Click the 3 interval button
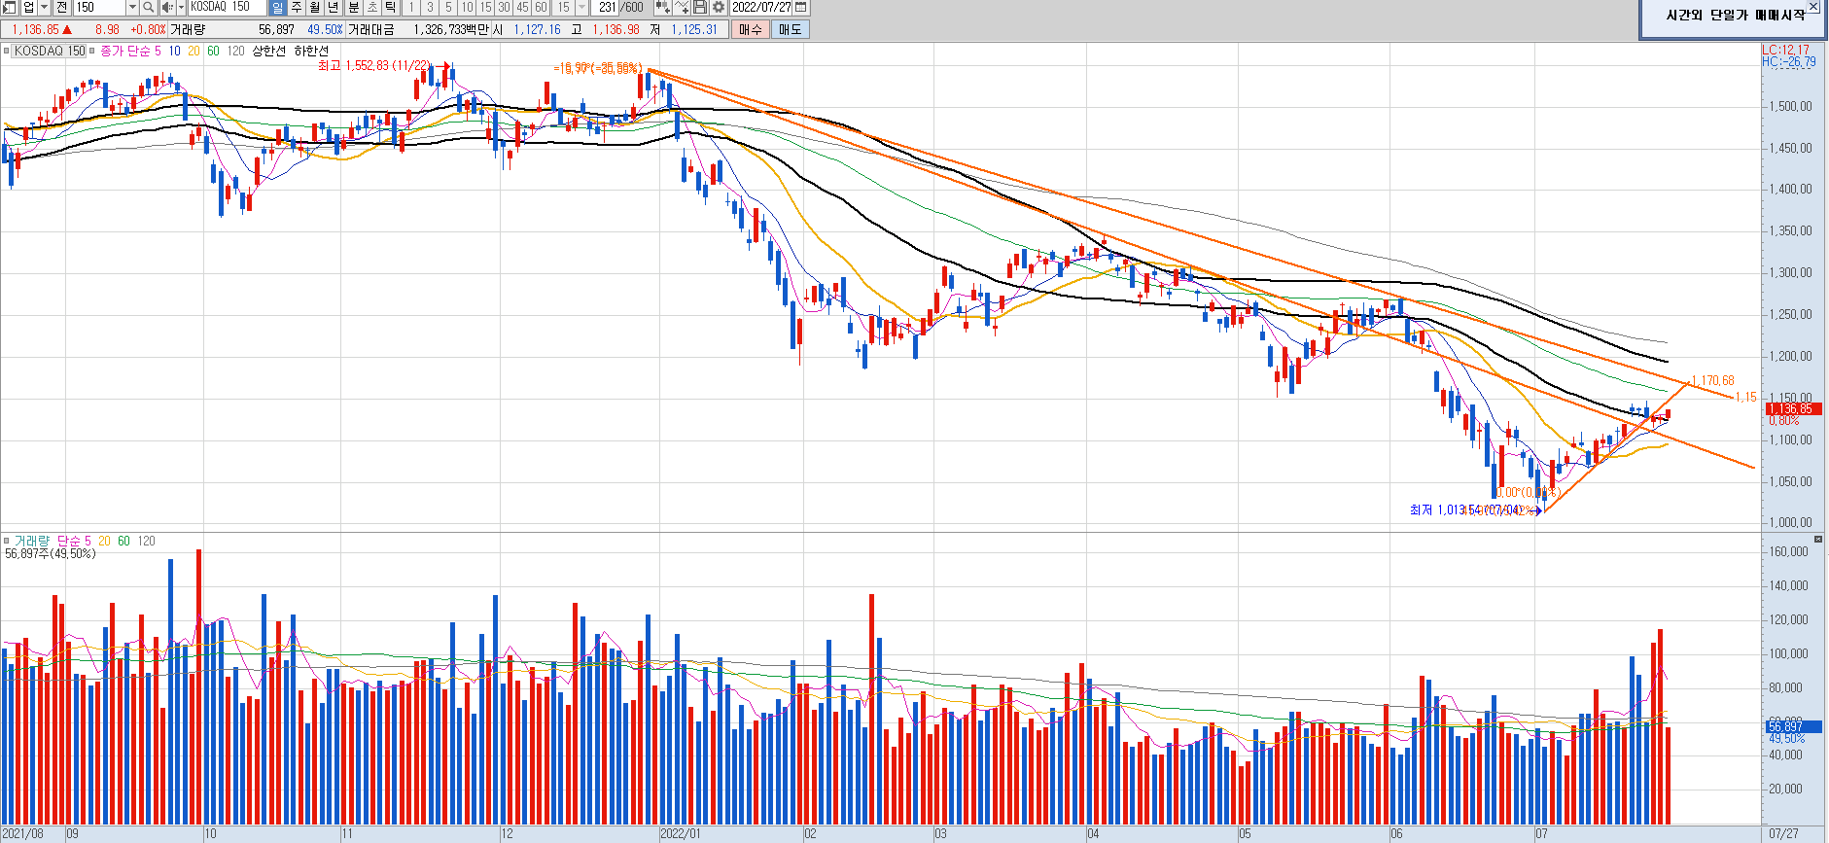The height and width of the screenshot is (843, 1829). pyautogui.click(x=430, y=7)
